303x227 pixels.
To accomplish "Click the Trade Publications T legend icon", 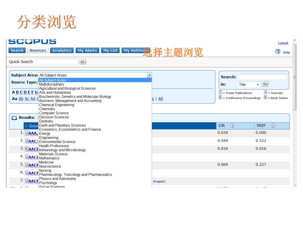I will (x=220, y=92).
